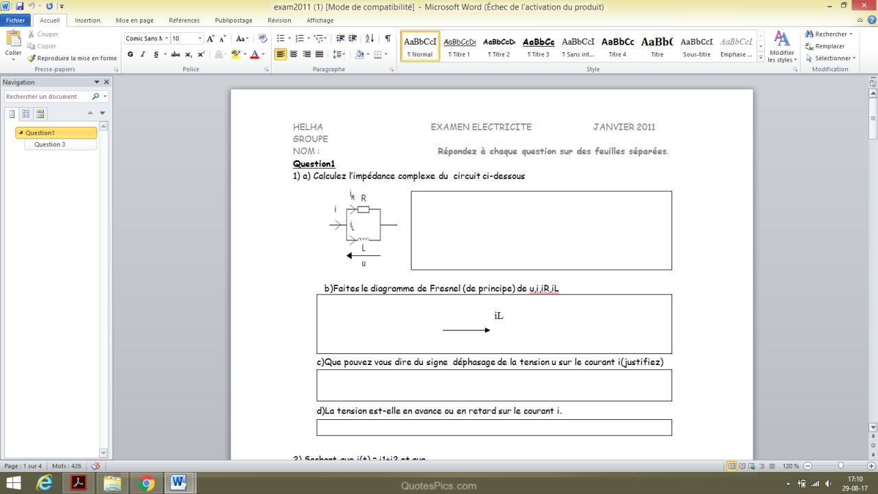Toggle italic (I) formatting
Viewport: 878px width, 494px height.
(143, 54)
